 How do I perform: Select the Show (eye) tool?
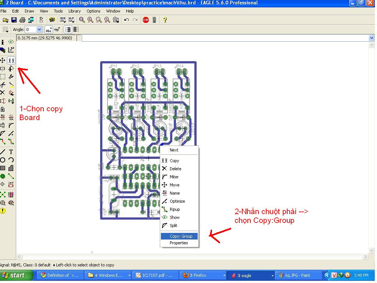[11, 42]
